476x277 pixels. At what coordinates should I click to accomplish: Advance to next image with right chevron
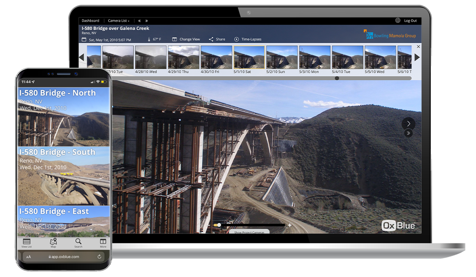408,123
